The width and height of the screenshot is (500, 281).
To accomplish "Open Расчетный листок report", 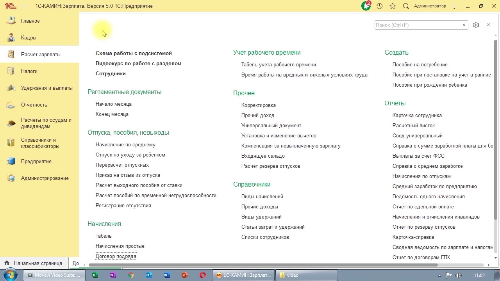I will (x=414, y=125).
